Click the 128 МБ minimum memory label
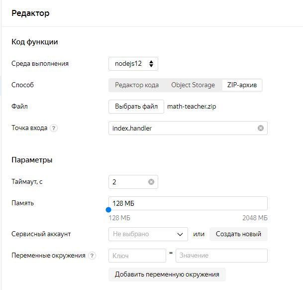Viewport: 303px width, 290px height. (119, 218)
